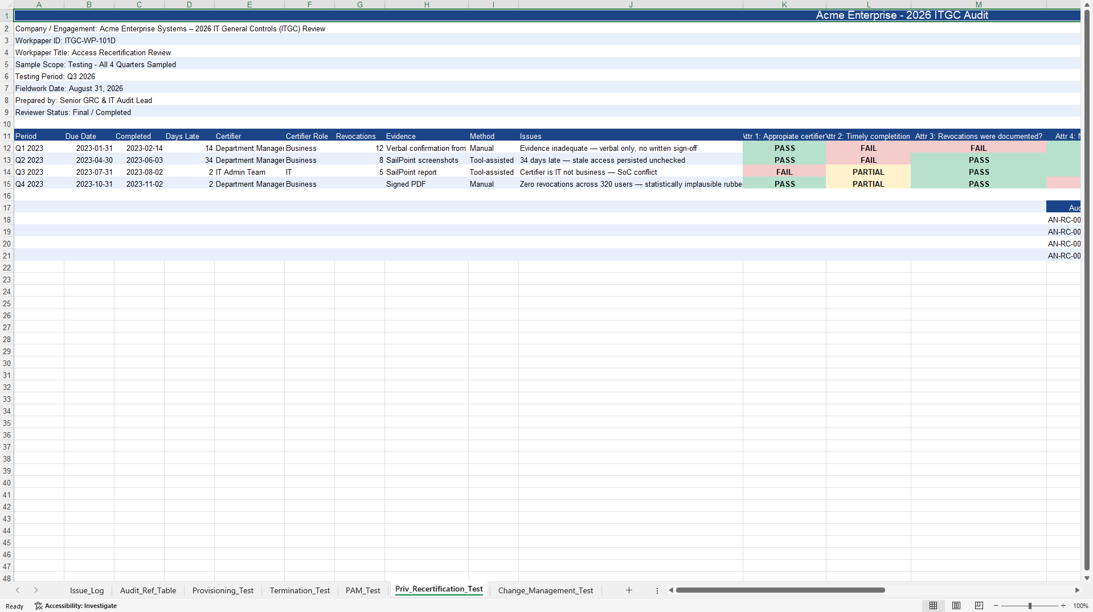Viewport: 1093px width, 612px height.
Task: Select the Signed PDF evidence cell
Action: tap(427, 184)
